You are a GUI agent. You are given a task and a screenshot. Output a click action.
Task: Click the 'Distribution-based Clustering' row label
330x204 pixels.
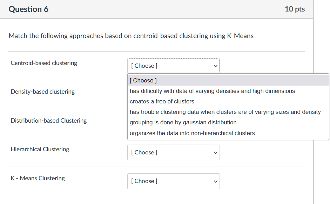coord(48,121)
